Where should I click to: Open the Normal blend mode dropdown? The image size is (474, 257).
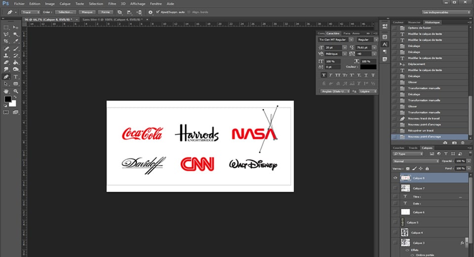[416, 161]
